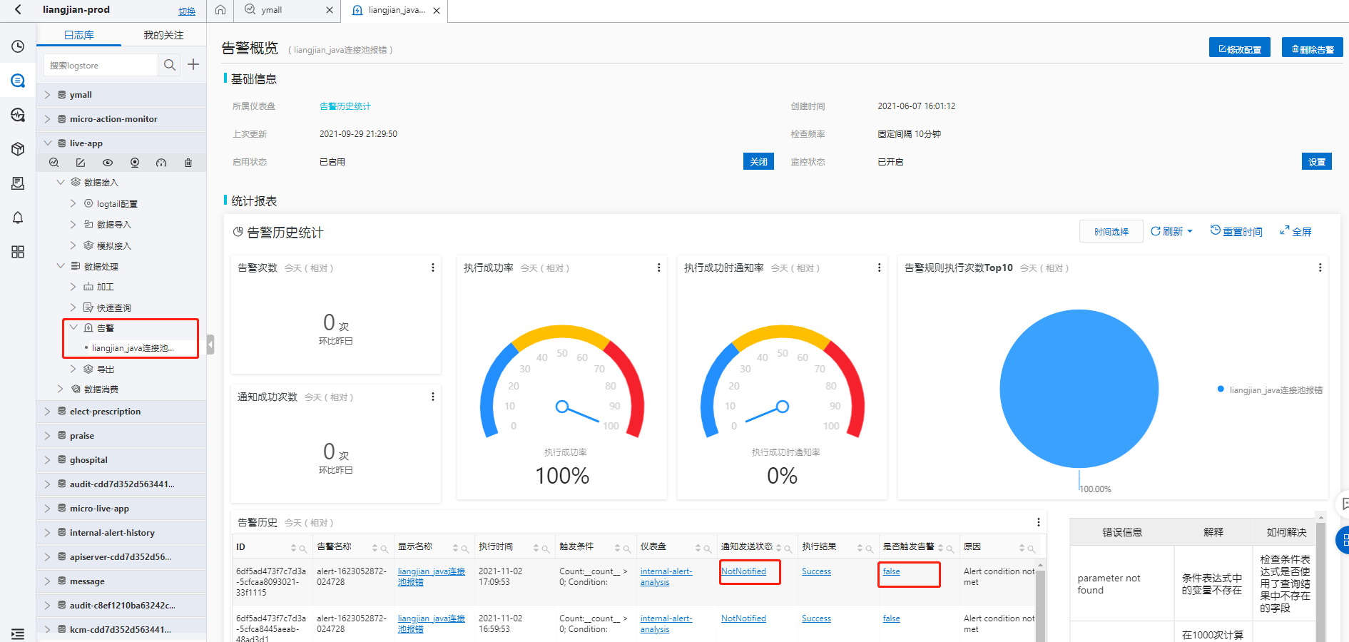The image size is (1349, 642).
Task: Open the bell alerts icon in left sidebar
Action: [x=18, y=218]
